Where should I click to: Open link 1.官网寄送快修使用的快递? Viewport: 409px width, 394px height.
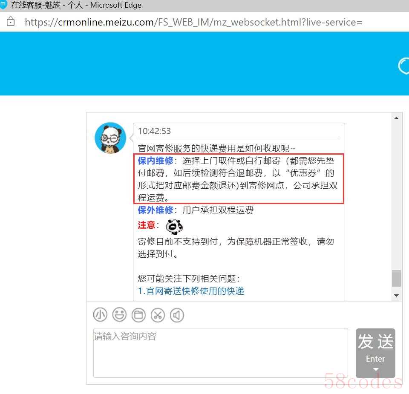[191, 291]
